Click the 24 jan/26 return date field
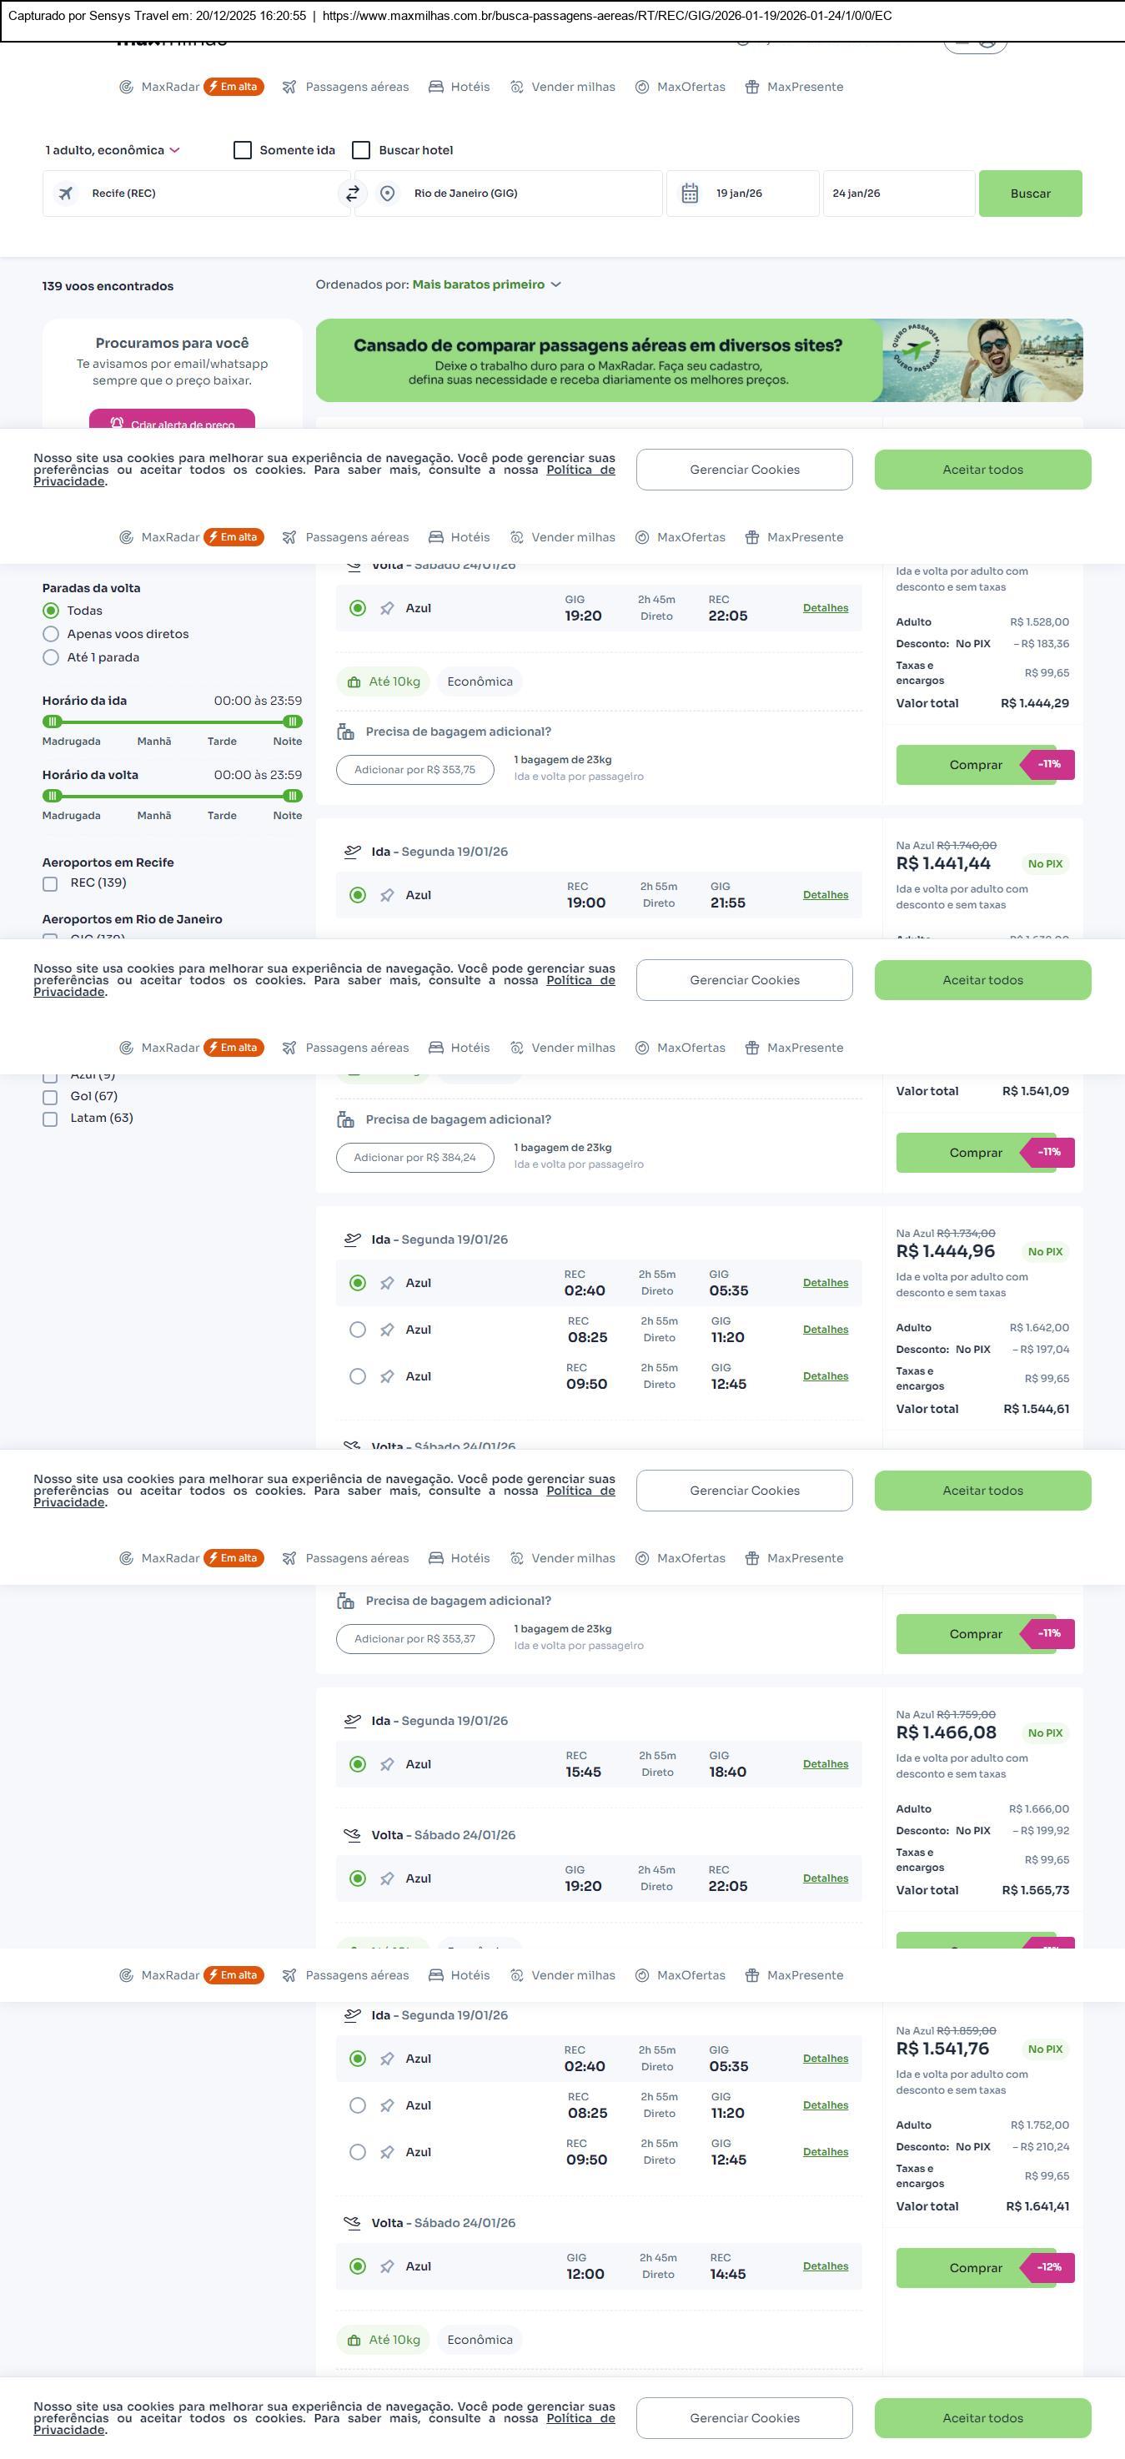This screenshot has height=2459, width=1125. click(x=897, y=194)
